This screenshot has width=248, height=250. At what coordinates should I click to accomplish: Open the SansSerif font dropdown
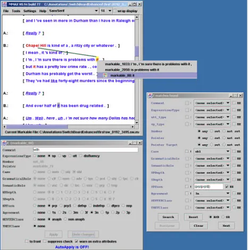click(73, 11)
